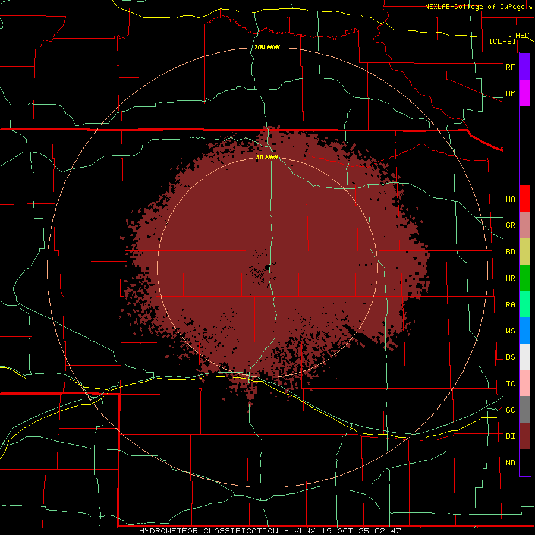Click the HYDROMETEOR CLASSIFICATION title text
535x535 pixels.
(209, 531)
